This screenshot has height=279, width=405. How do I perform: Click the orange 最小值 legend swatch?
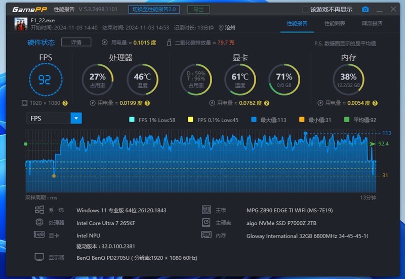click(302, 119)
